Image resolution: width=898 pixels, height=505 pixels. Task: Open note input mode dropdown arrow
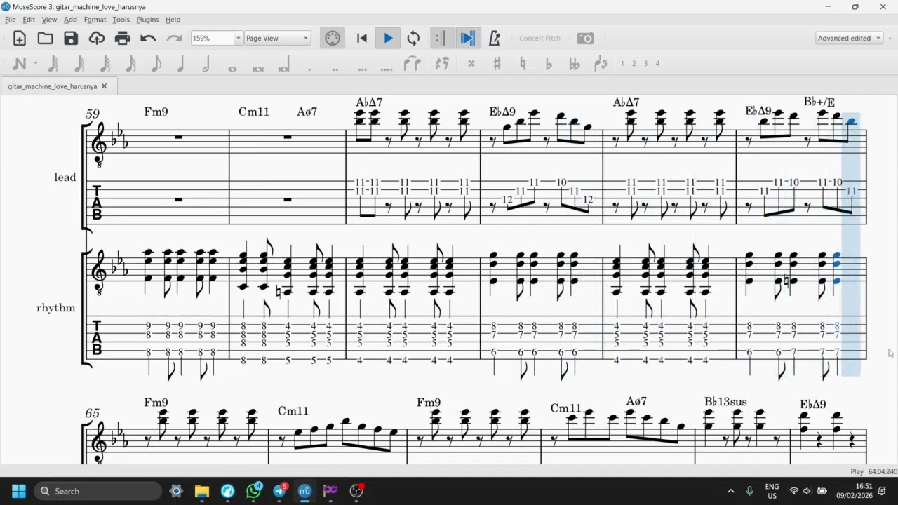click(36, 64)
